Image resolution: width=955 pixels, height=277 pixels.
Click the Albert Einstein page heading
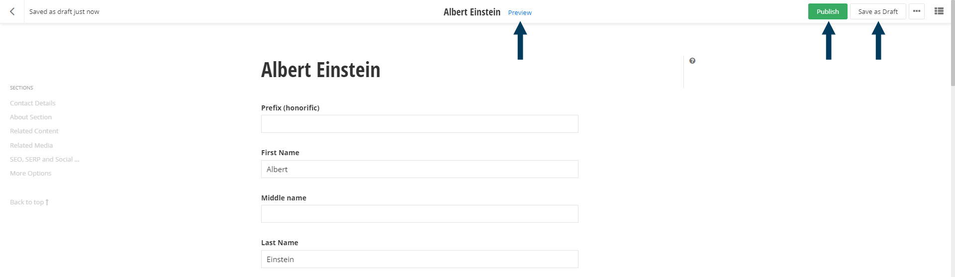(321, 70)
